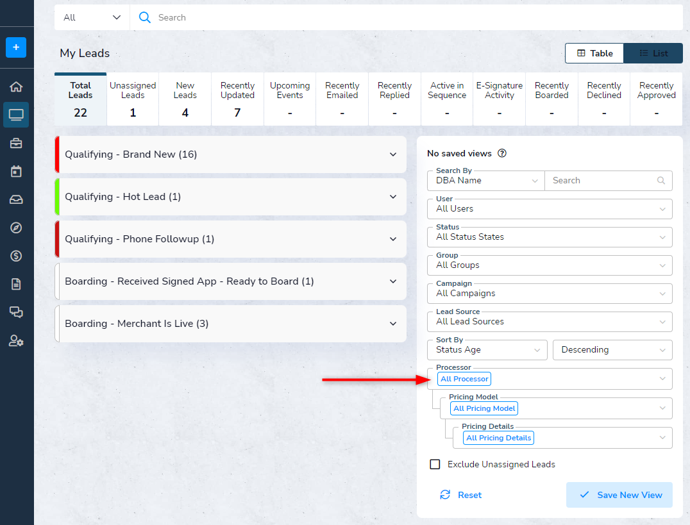
Task: Open the calendar icon in sidebar
Action: pos(16,171)
